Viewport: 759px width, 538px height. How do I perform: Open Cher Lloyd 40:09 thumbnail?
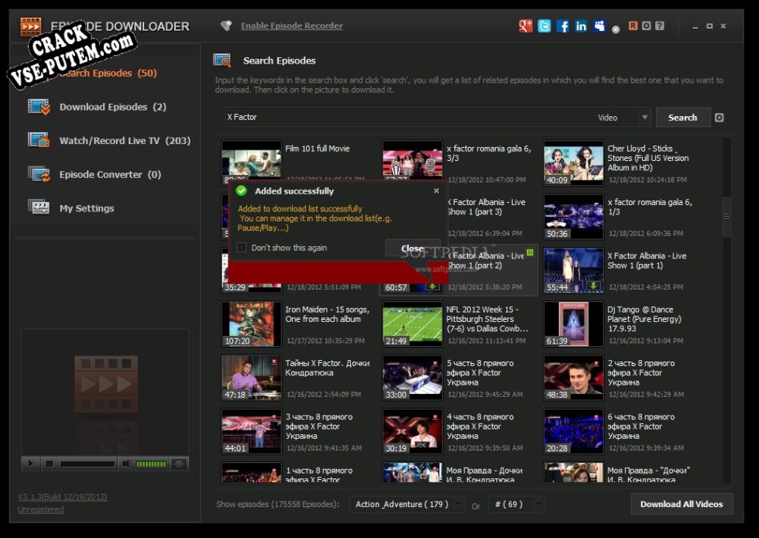574,163
